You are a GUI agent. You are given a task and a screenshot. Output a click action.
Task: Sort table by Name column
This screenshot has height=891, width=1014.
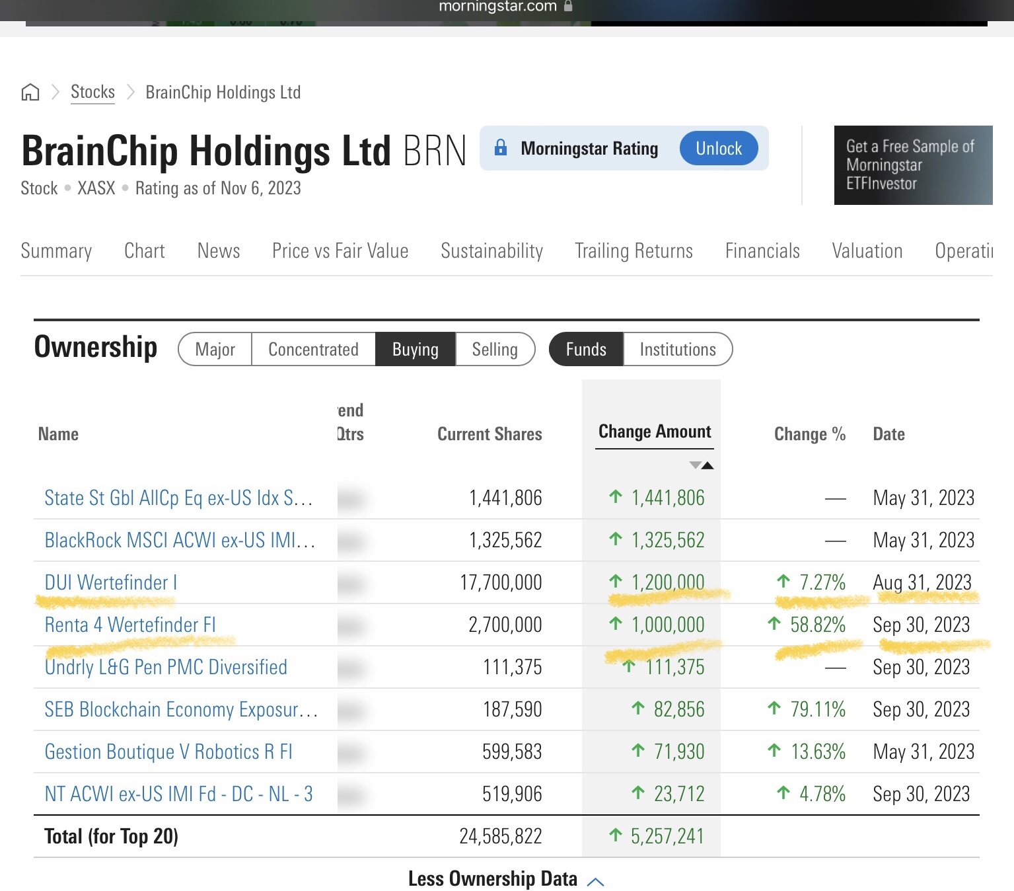click(58, 434)
